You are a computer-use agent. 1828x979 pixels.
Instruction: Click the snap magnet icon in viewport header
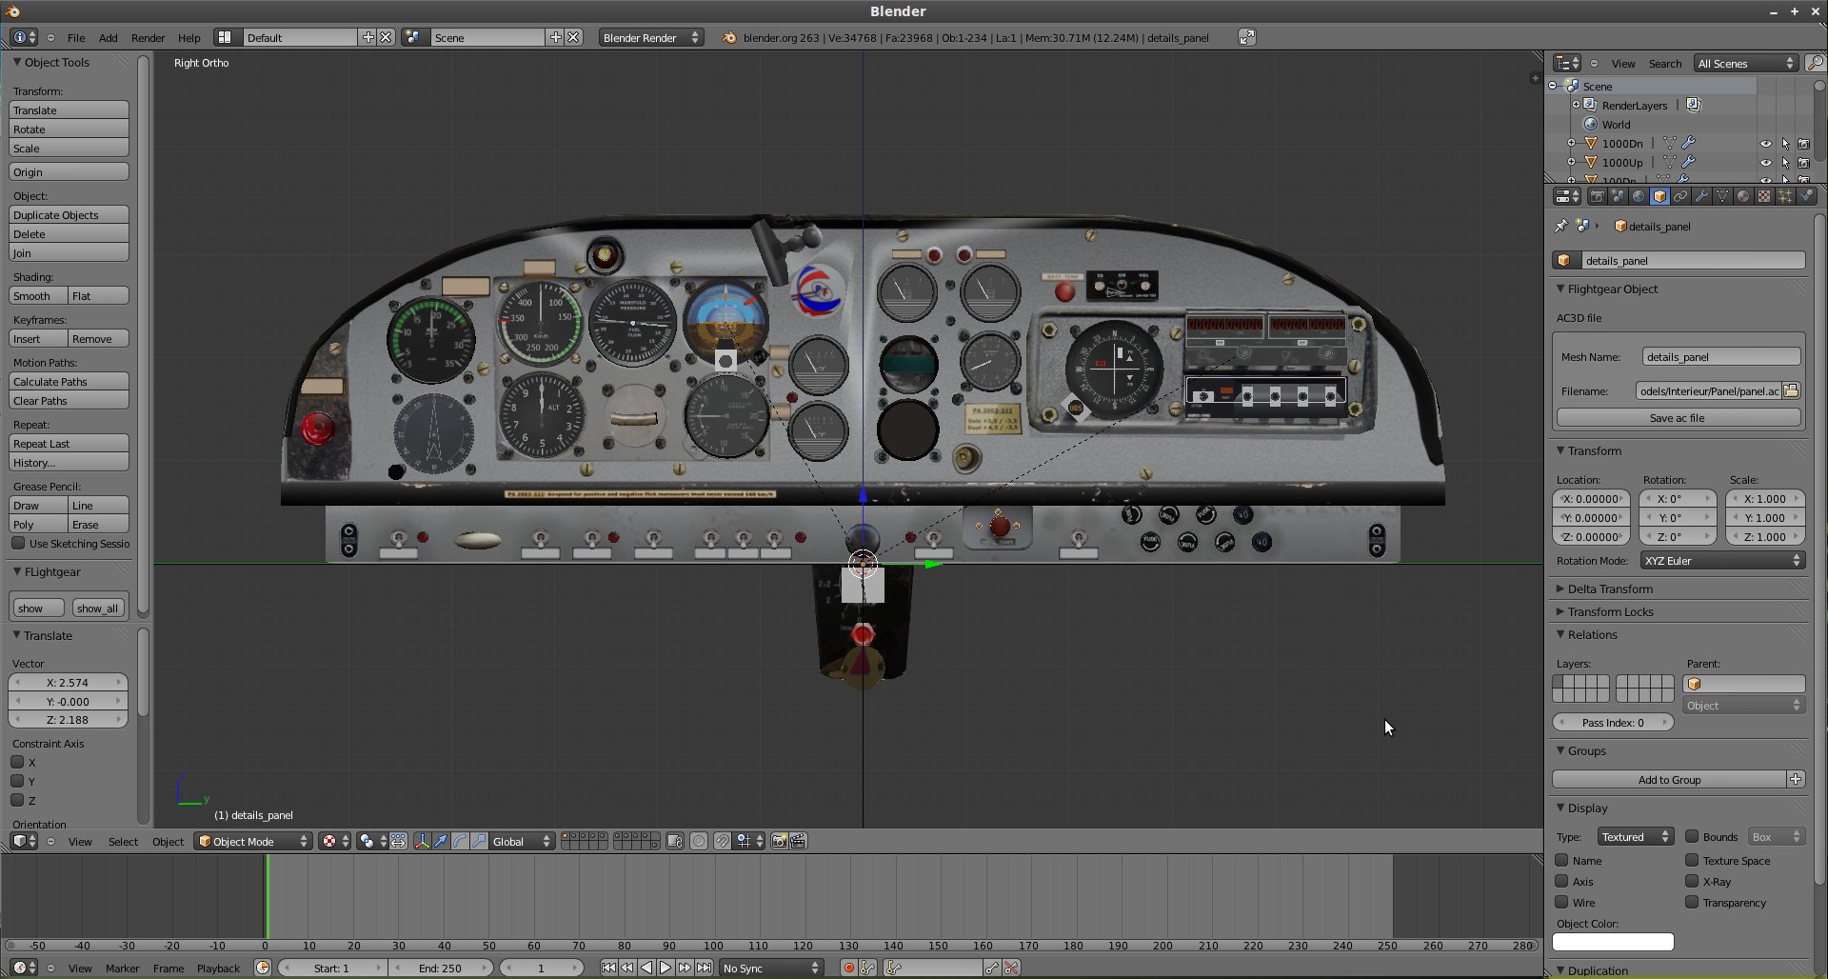(x=723, y=841)
